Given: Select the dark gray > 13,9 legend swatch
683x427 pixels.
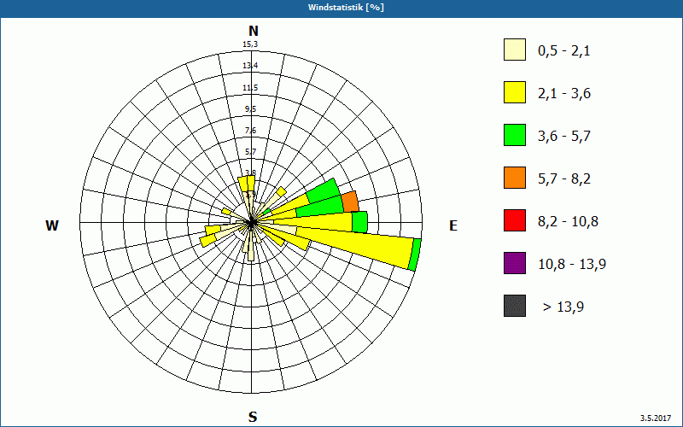Looking at the screenshot, I should tap(515, 306).
